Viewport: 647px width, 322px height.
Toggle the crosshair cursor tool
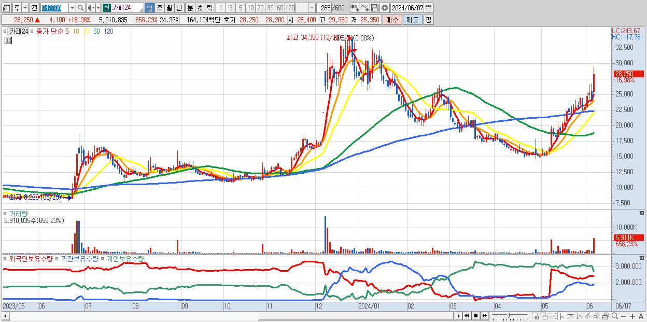pos(562,316)
